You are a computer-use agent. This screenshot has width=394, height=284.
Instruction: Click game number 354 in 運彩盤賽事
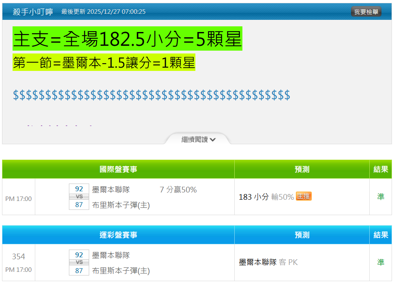tap(18, 256)
